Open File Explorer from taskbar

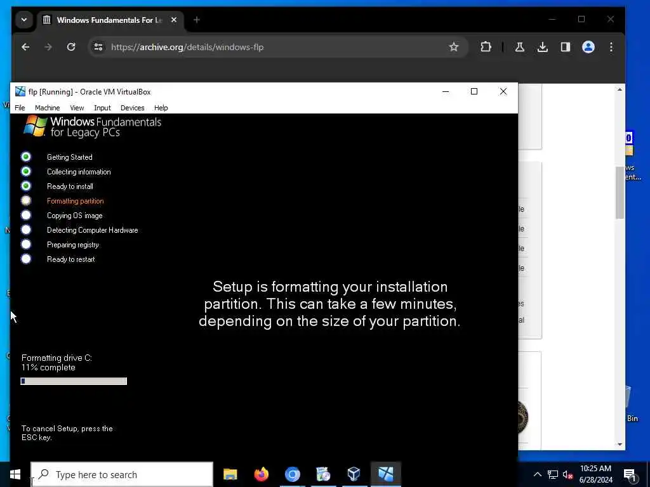point(230,474)
